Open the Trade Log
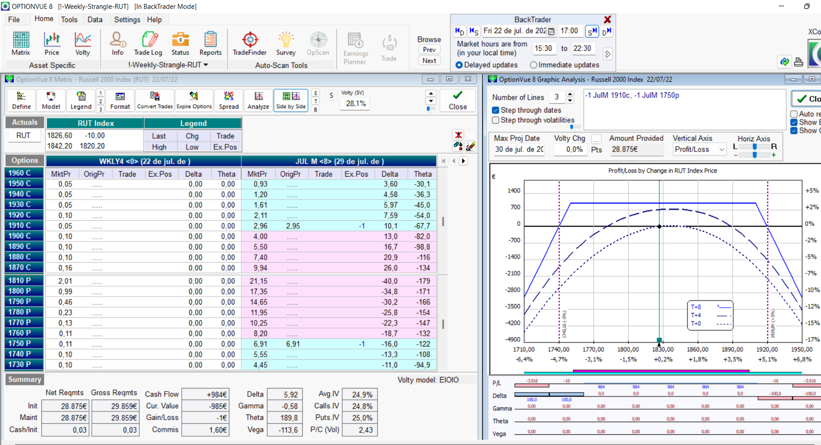Viewport: 821px width, 445px height. coord(148,43)
